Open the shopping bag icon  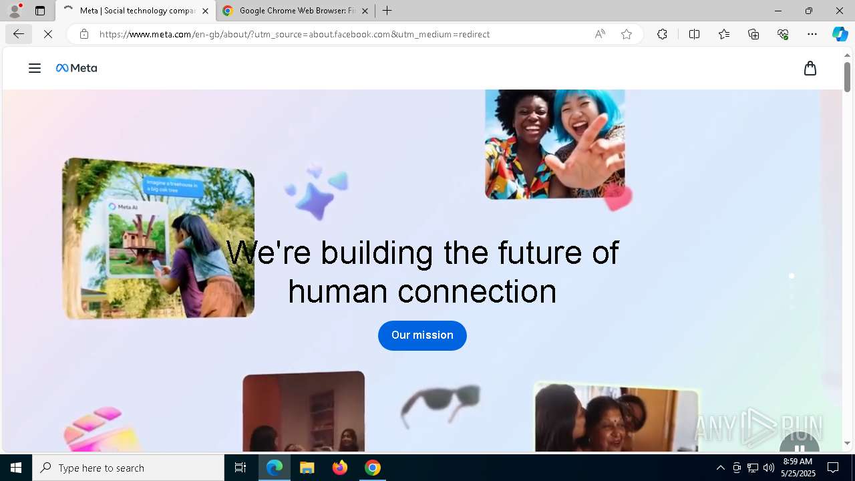pos(810,68)
